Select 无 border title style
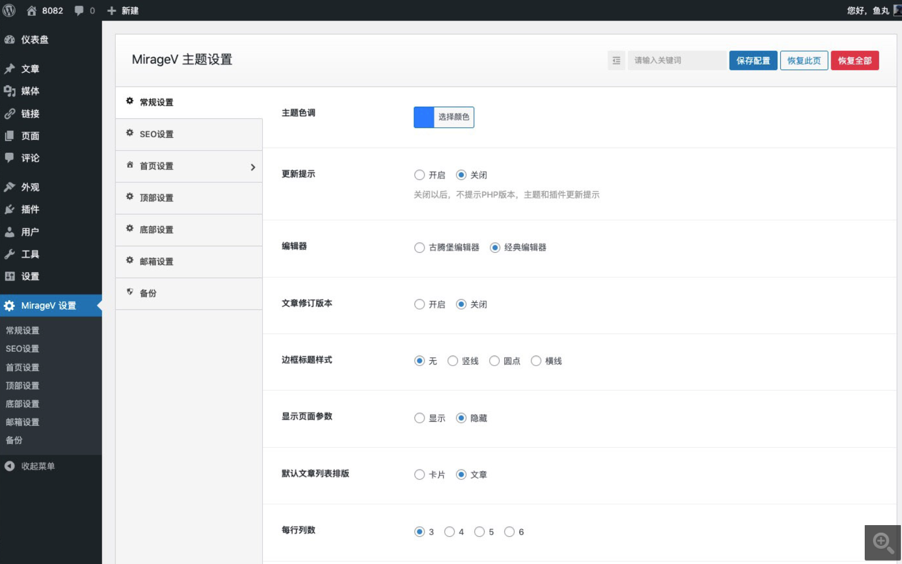 click(x=420, y=361)
